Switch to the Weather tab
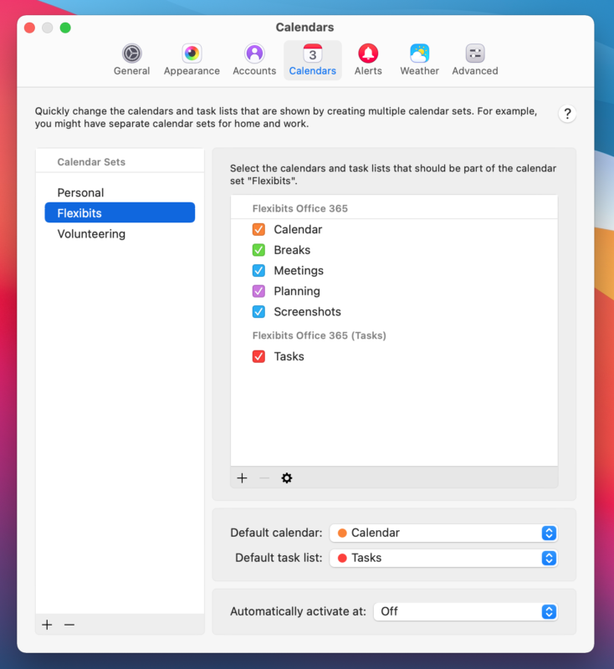This screenshot has width=614, height=669. [419, 60]
